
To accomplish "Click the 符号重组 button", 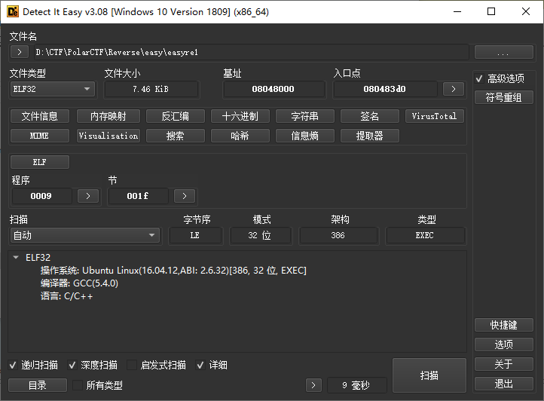I will coord(504,97).
